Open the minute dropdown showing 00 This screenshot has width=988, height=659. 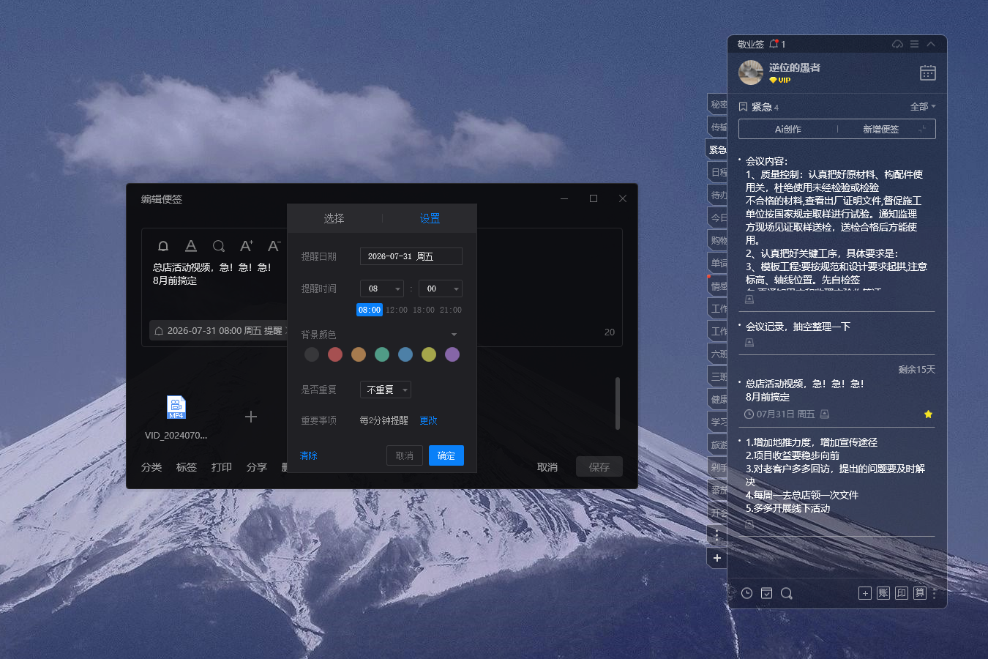[x=441, y=288]
